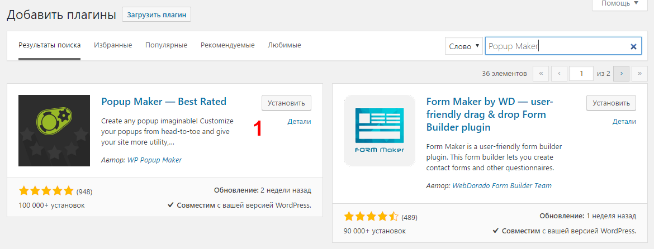Open the Form Maker by WD title link
Image resolution: width=654 pixels, height=249 pixels.
click(x=490, y=114)
